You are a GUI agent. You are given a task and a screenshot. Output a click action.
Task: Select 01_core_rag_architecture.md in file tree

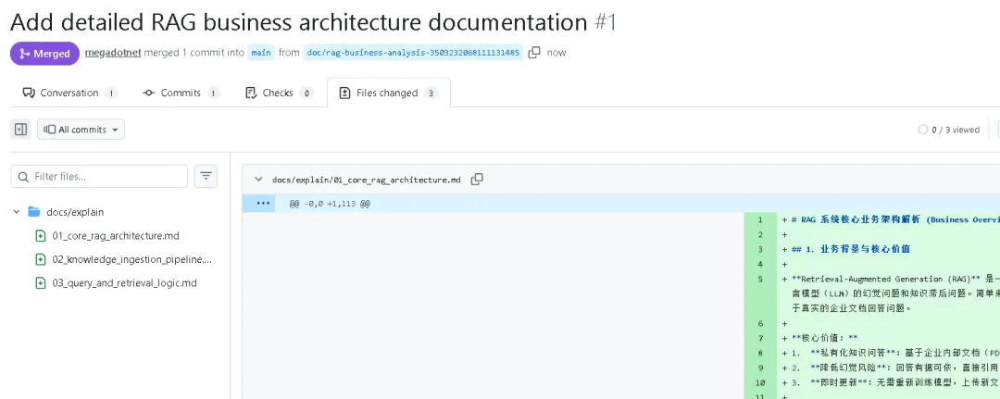pyautogui.click(x=115, y=235)
